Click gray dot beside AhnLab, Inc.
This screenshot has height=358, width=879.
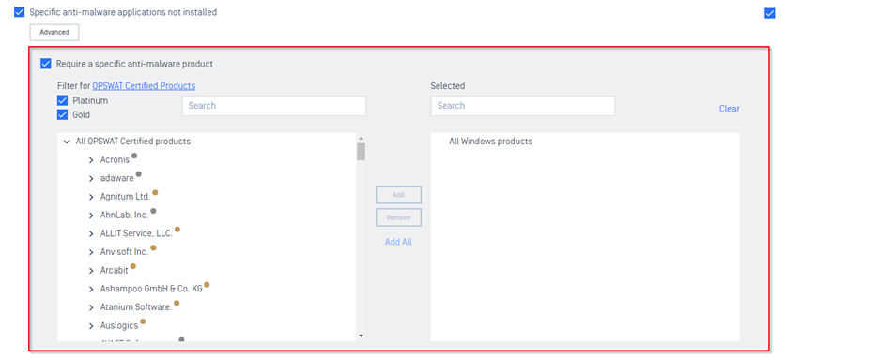[153, 211]
